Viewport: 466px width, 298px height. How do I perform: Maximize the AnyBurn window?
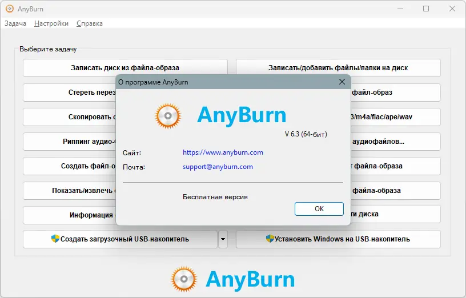click(x=426, y=9)
